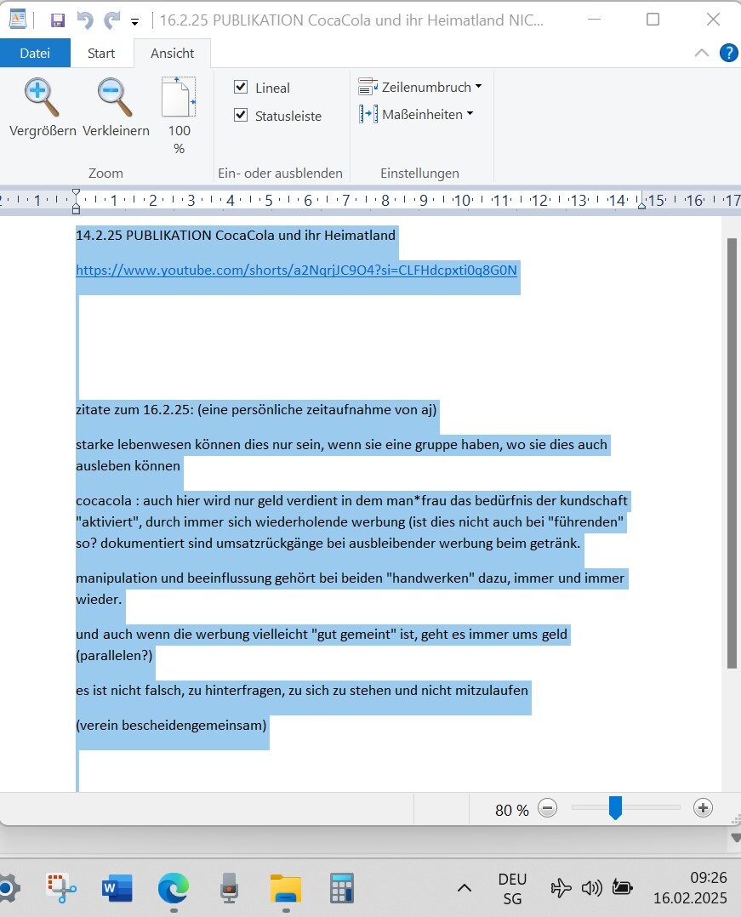Click the Zeilenumbruch icon
Viewport: 741px width, 917px height.
coord(368,87)
